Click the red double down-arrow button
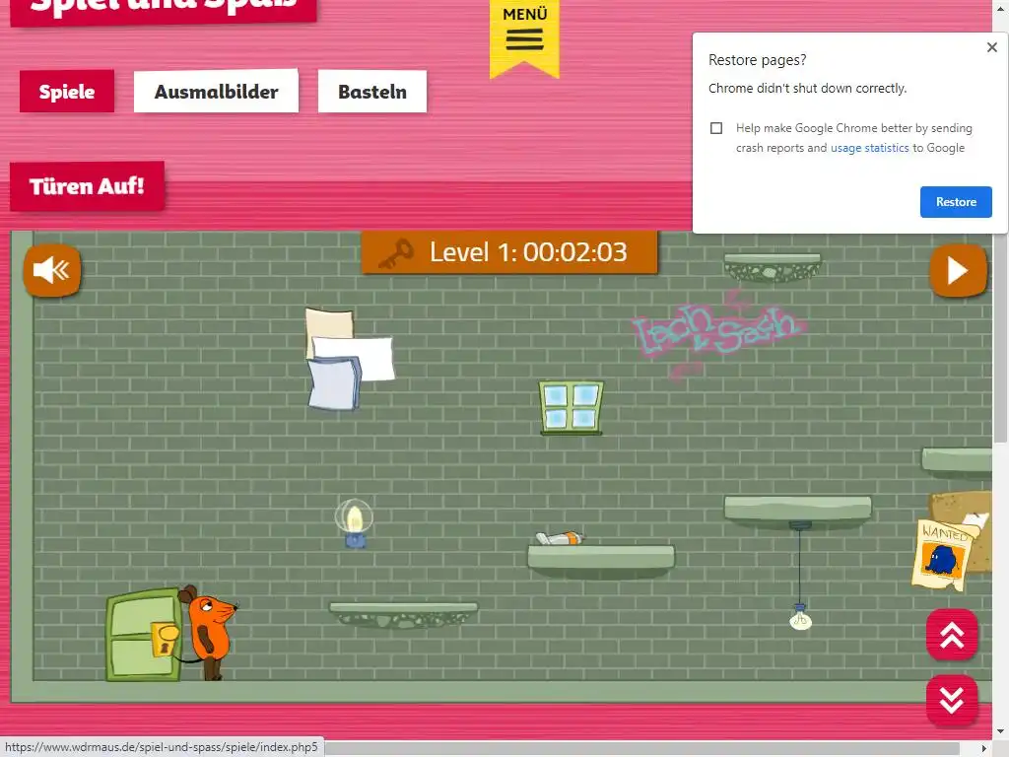 pyautogui.click(x=952, y=701)
